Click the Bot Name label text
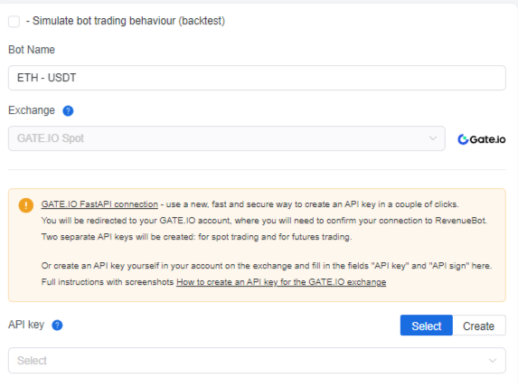 tap(32, 50)
